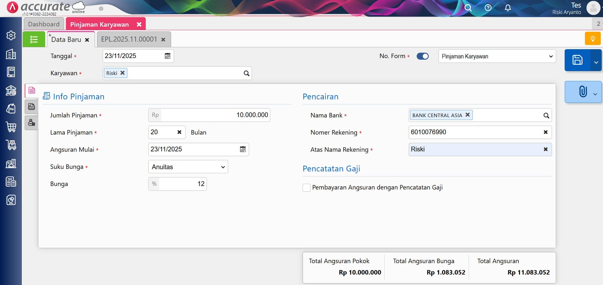The height and width of the screenshot is (285, 603).
Task: Open the Pinjaman Karyawan form type dropdown
Action: [497, 56]
